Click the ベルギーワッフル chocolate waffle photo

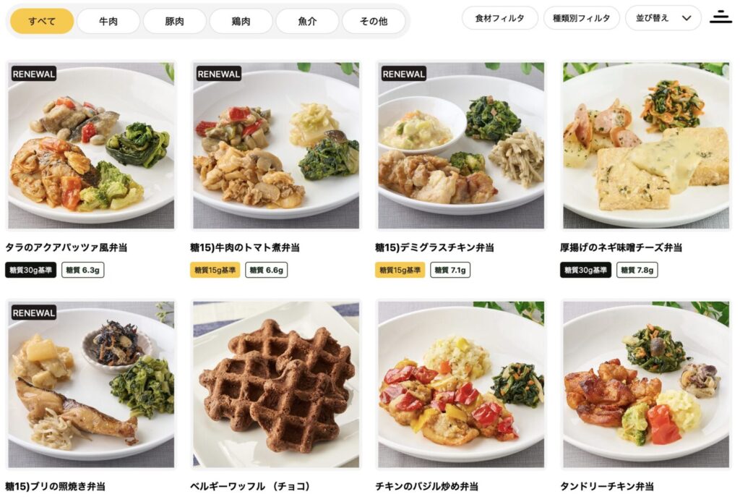pos(276,385)
